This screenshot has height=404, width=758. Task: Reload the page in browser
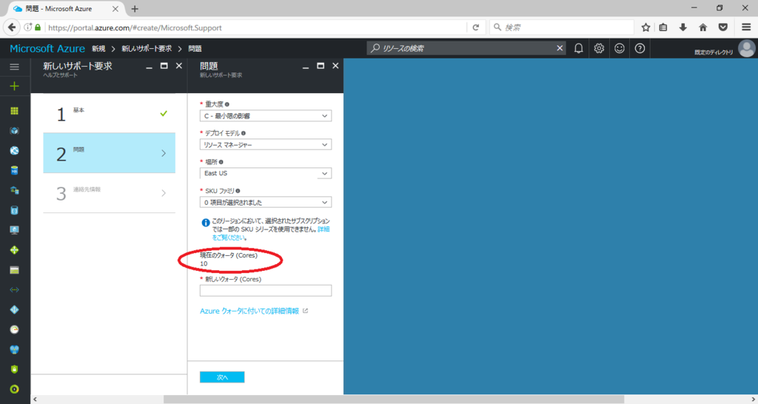pos(476,27)
